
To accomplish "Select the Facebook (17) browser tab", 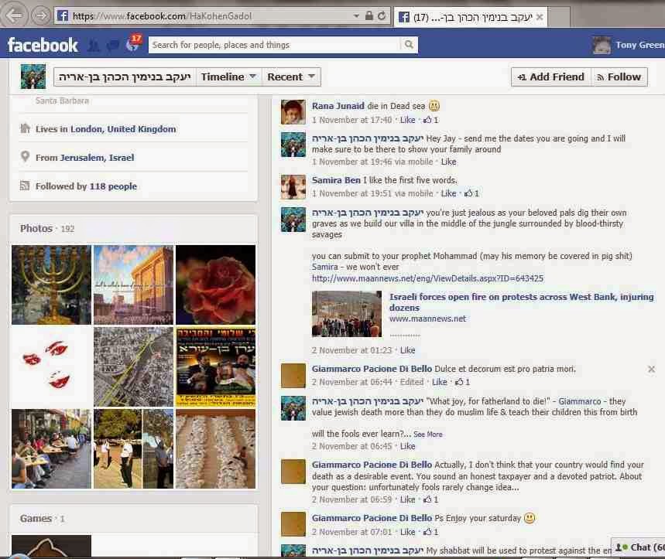I will click(471, 17).
